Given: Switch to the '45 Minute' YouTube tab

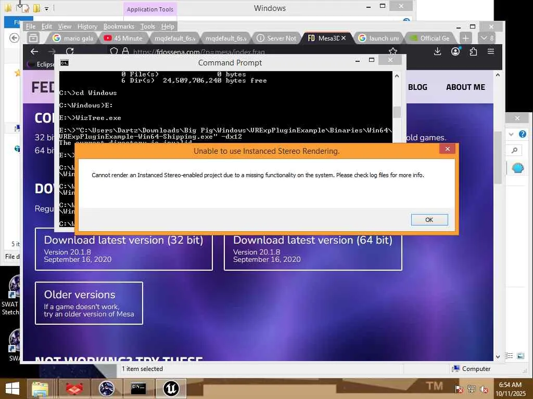Looking at the screenshot, I should 123,38.
